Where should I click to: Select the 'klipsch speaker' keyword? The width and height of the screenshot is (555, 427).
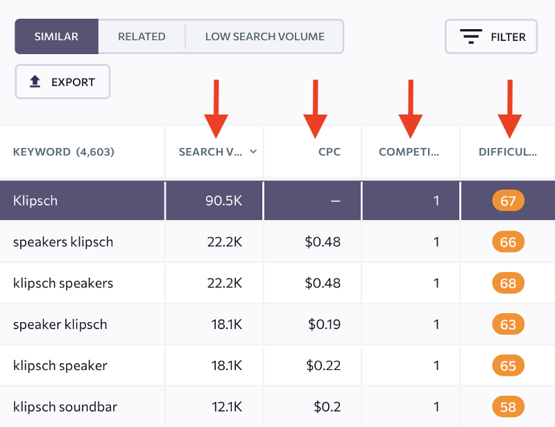pos(60,365)
